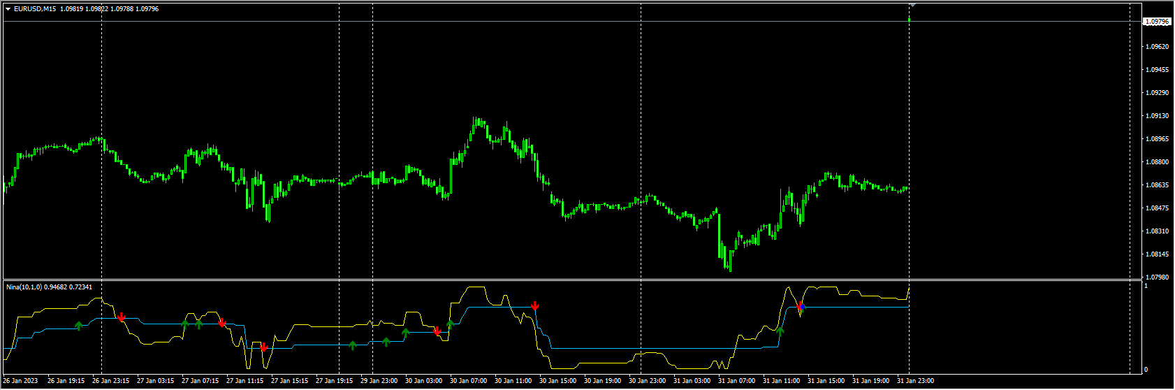Click the blue dot signal marker
This screenshot has height=390, width=1175.
tap(803, 307)
